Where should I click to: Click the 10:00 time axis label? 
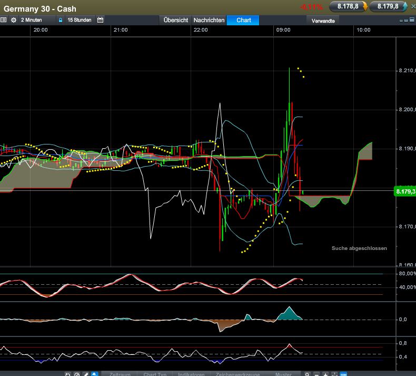point(363,30)
